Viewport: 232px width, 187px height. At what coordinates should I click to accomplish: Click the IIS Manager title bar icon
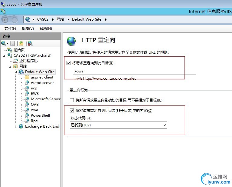click(3, 11)
